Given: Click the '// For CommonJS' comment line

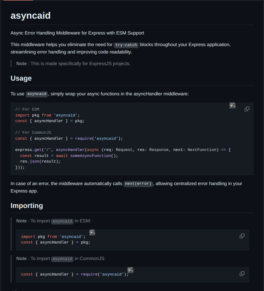Looking at the screenshot, I should [33, 133].
